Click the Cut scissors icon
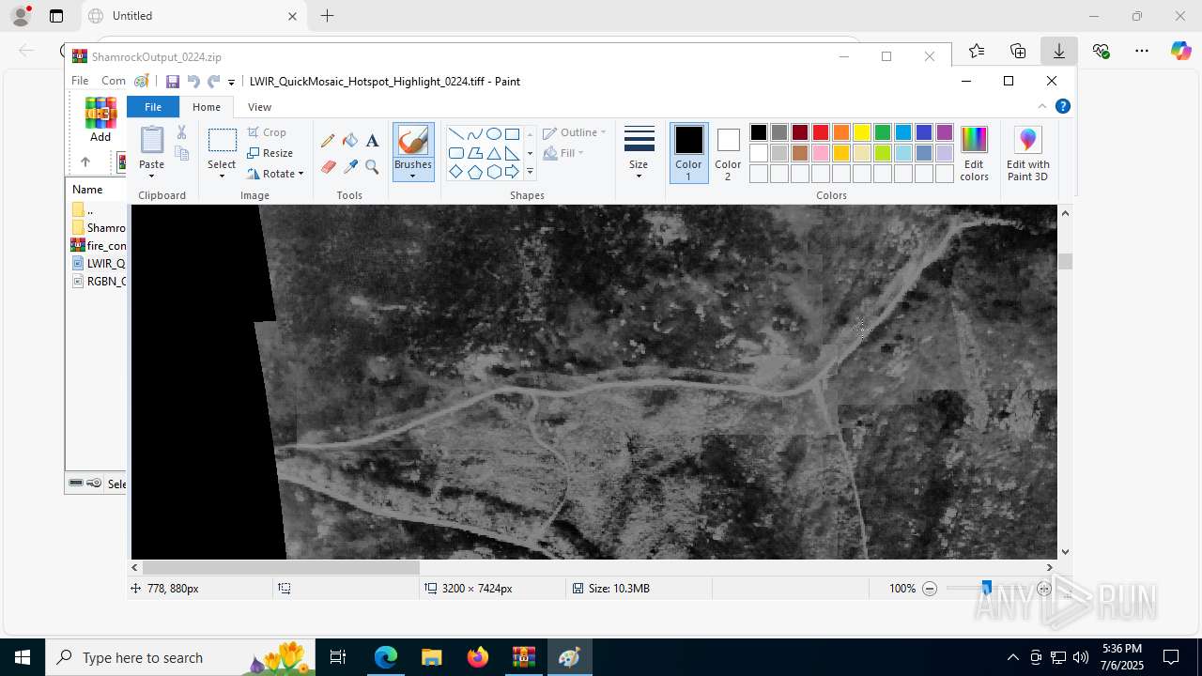Image resolution: width=1202 pixels, height=676 pixels. tap(182, 132)
